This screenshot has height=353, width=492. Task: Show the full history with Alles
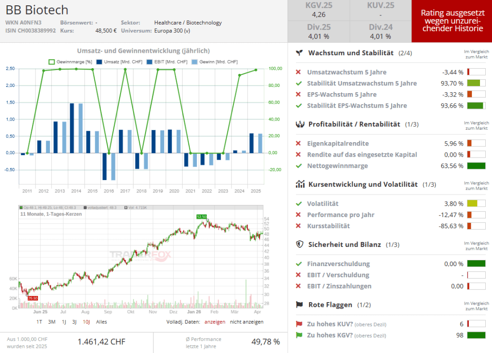tap(101, 322)
